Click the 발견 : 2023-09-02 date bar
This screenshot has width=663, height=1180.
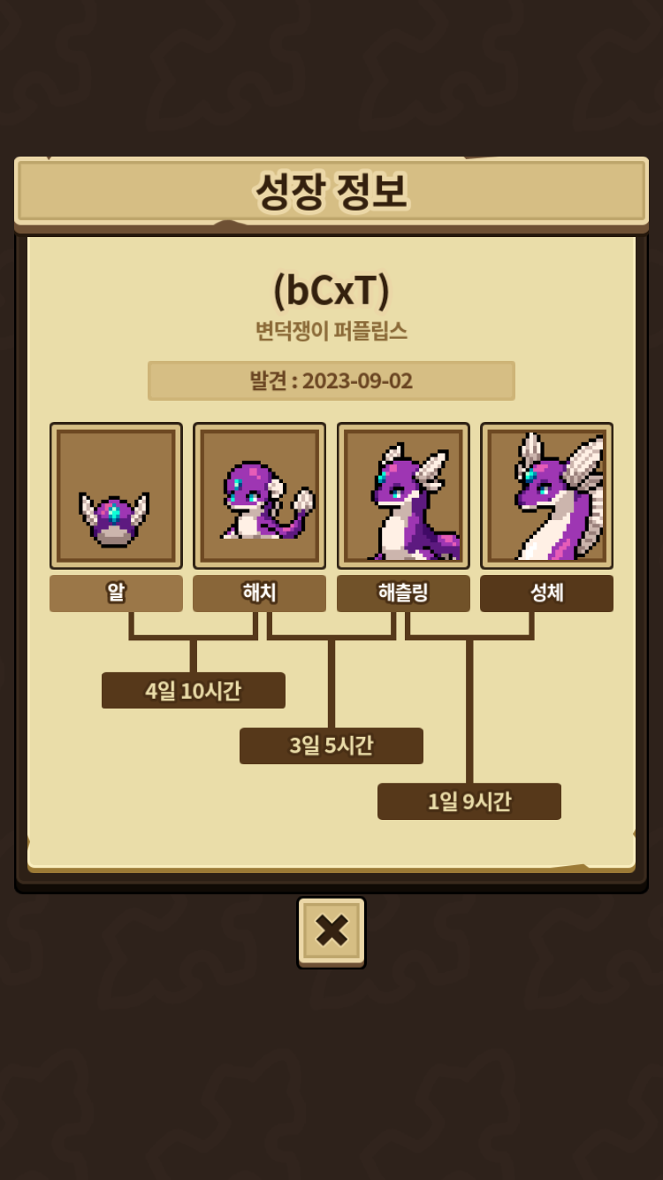331,380
